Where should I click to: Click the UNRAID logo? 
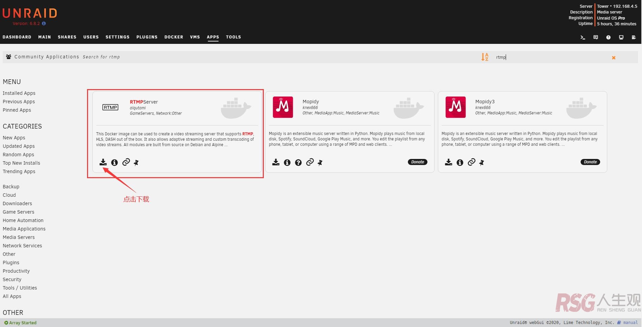(x=30, y=13)
